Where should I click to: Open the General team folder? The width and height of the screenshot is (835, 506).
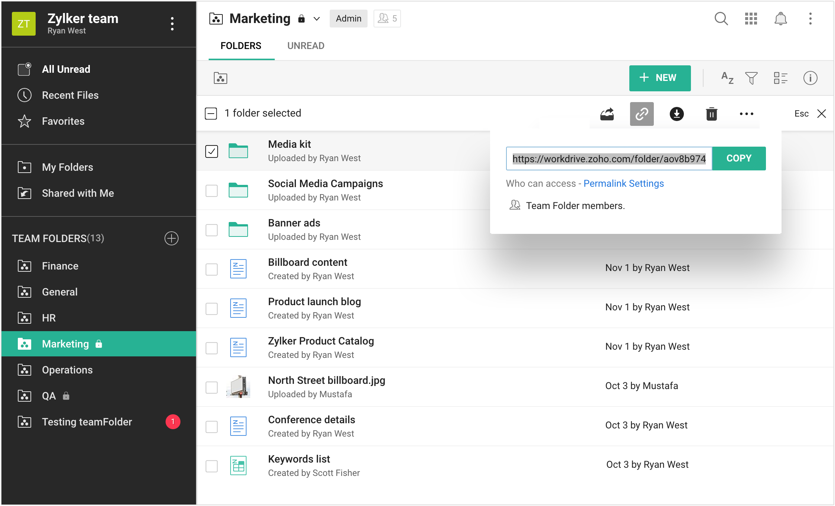tap(99, 292)
